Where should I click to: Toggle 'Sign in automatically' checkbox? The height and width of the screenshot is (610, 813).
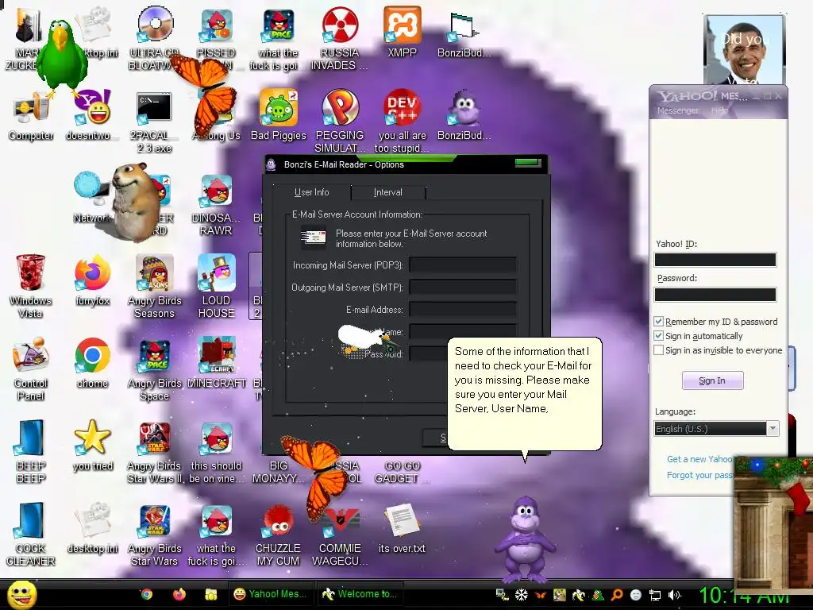pyautogui.click(x=658, y=336)
